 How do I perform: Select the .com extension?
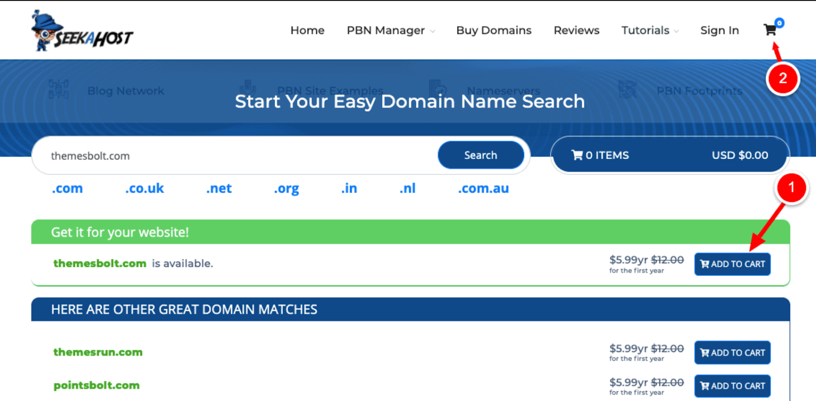click(67, 188)
